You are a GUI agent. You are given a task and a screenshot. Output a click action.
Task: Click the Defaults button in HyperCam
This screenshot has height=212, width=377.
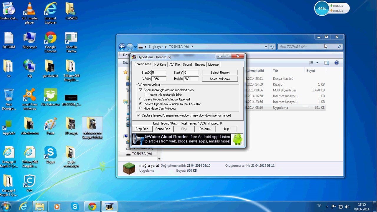[205, 129]
